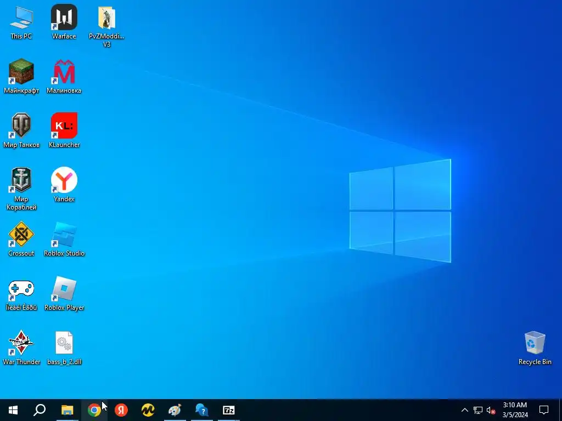Open the Get Help taskbar app
562x421 pixels.
[x=202, y=410]
